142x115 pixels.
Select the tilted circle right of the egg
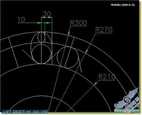coord(68,57)
